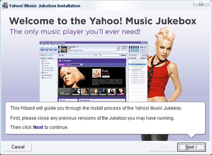Select the Home icon in the preview sidebar
Image resolution: width=212 pixels, height=155 pixels.
(x=42, y=61)
